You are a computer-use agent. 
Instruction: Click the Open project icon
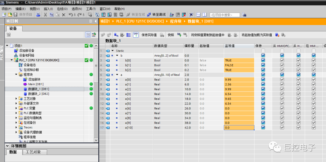pyautogui.click(x=10, y=15)
